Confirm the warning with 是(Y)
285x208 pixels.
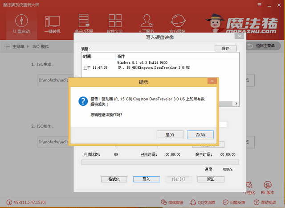pyautogui.click(x=170, y=134)
